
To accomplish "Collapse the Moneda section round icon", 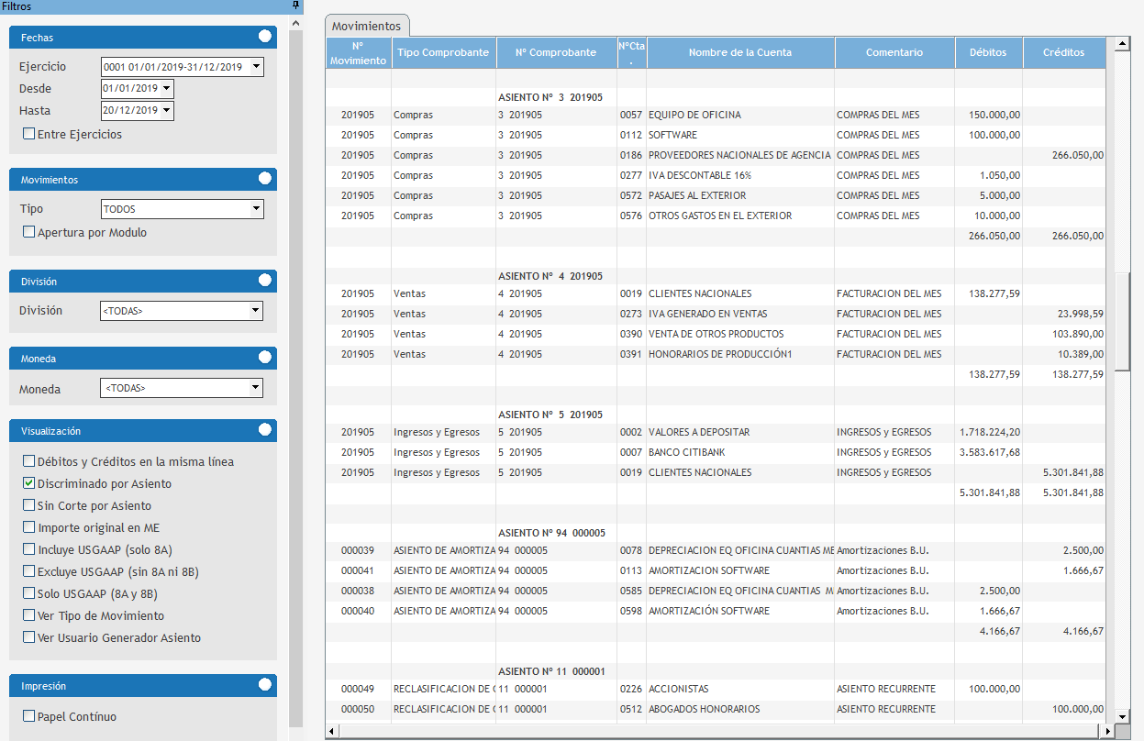I will coord(265,358).
